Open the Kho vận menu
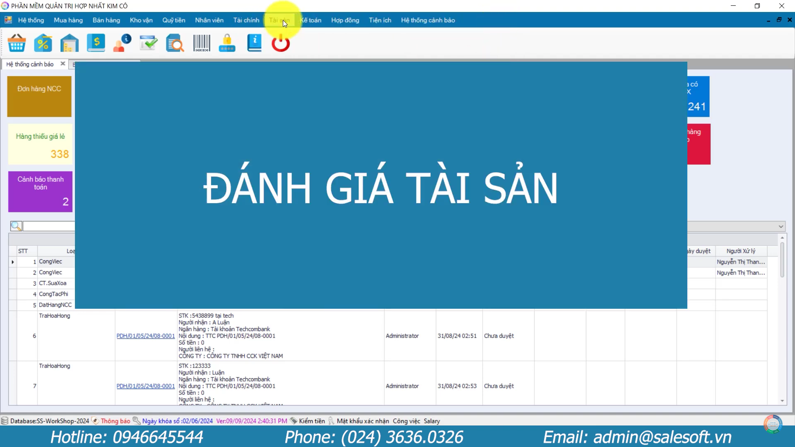Image resolution: width=795 pixels, height=447 pixels. click(141, 20)
